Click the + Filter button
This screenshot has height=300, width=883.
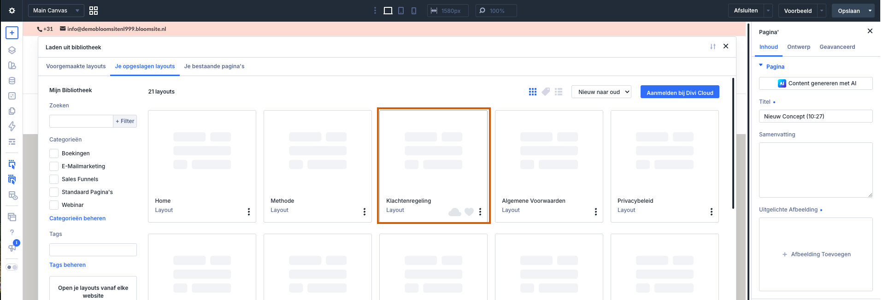pyautogui.click(x=125, y=121)
